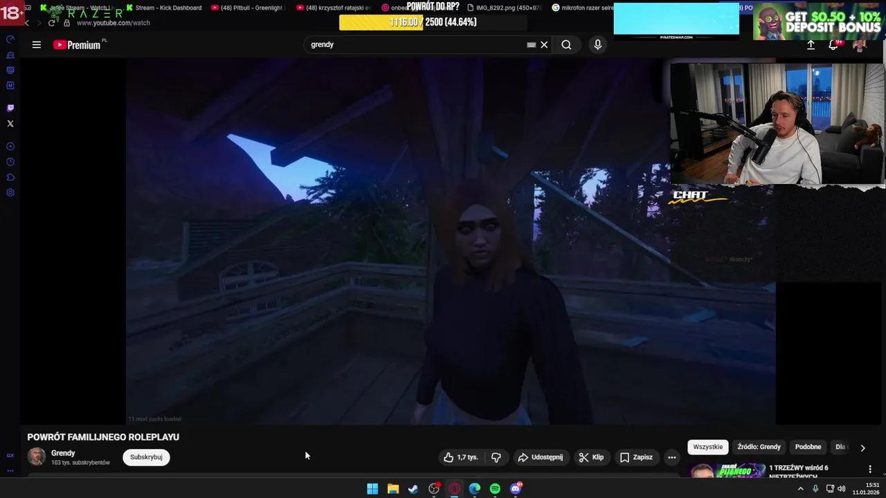This screenshot has height=498, width=886.
Task: Open the Windows Start button
Action: (x=372, y=489)
